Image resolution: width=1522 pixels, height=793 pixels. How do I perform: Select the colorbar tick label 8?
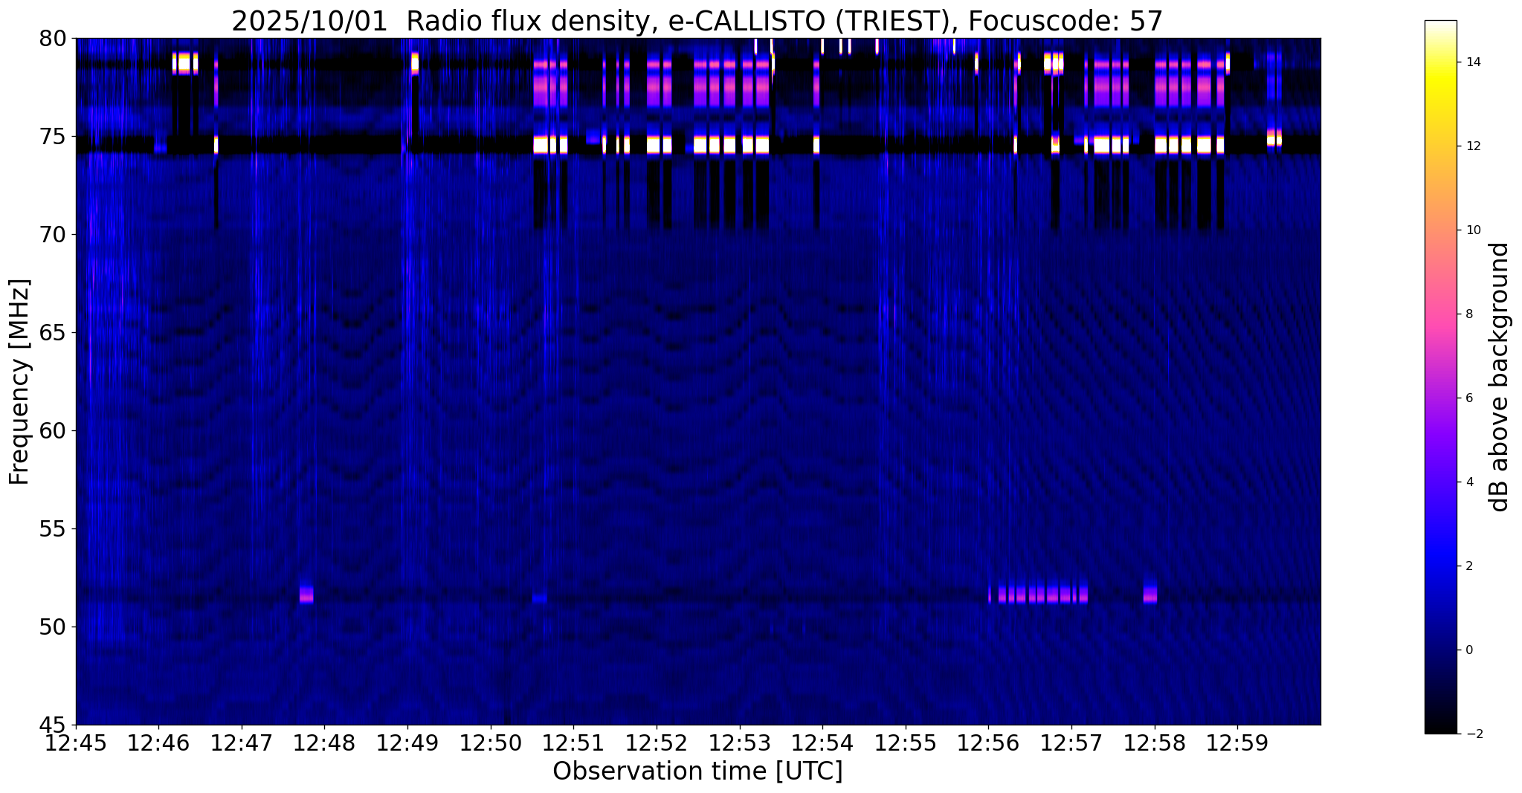click(x=1468, y=314)
